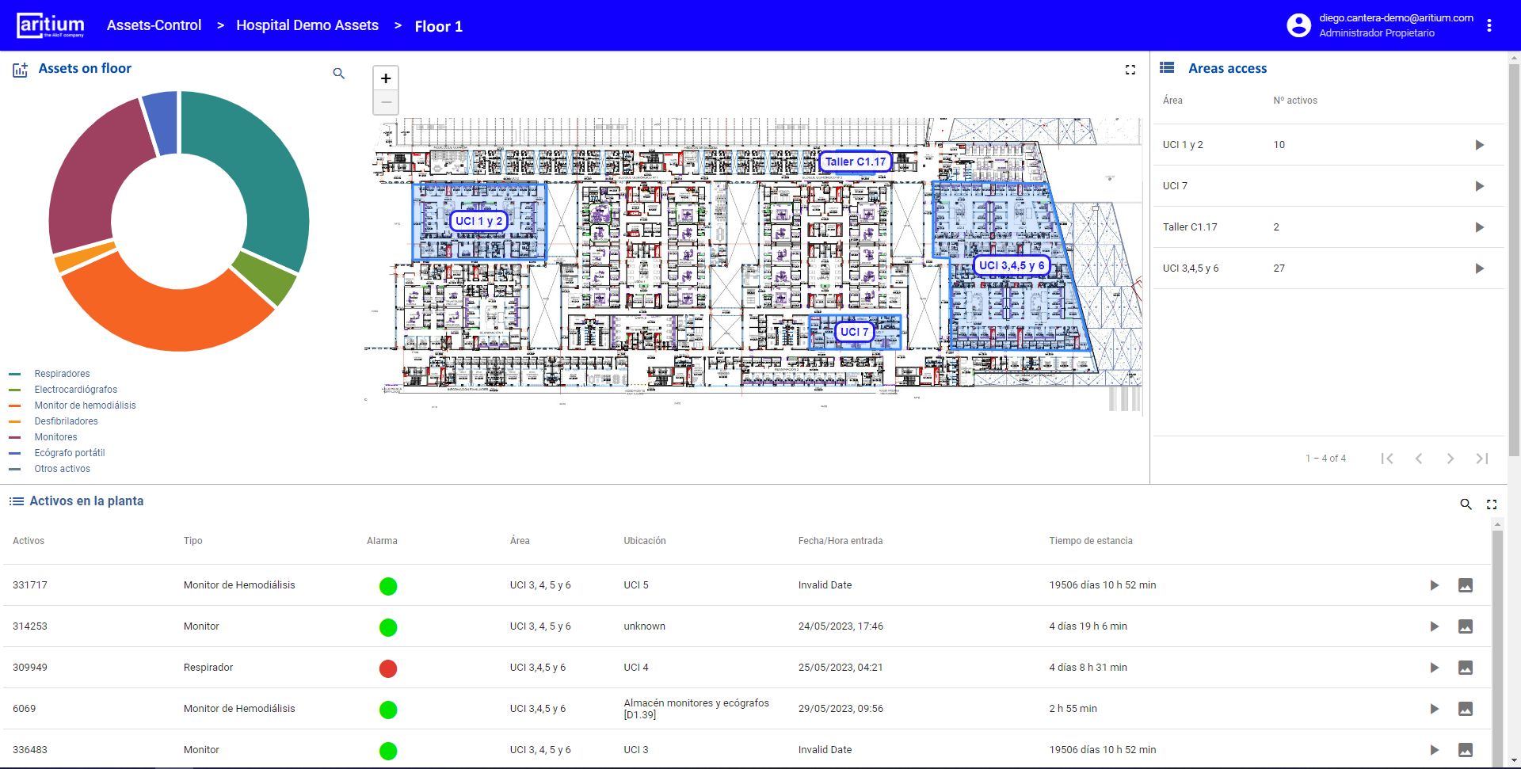The width and height of the screenshot is (1521, 769).
Task: Navigate to Assets-Control breadcrumb
Action: coord(154,25)
